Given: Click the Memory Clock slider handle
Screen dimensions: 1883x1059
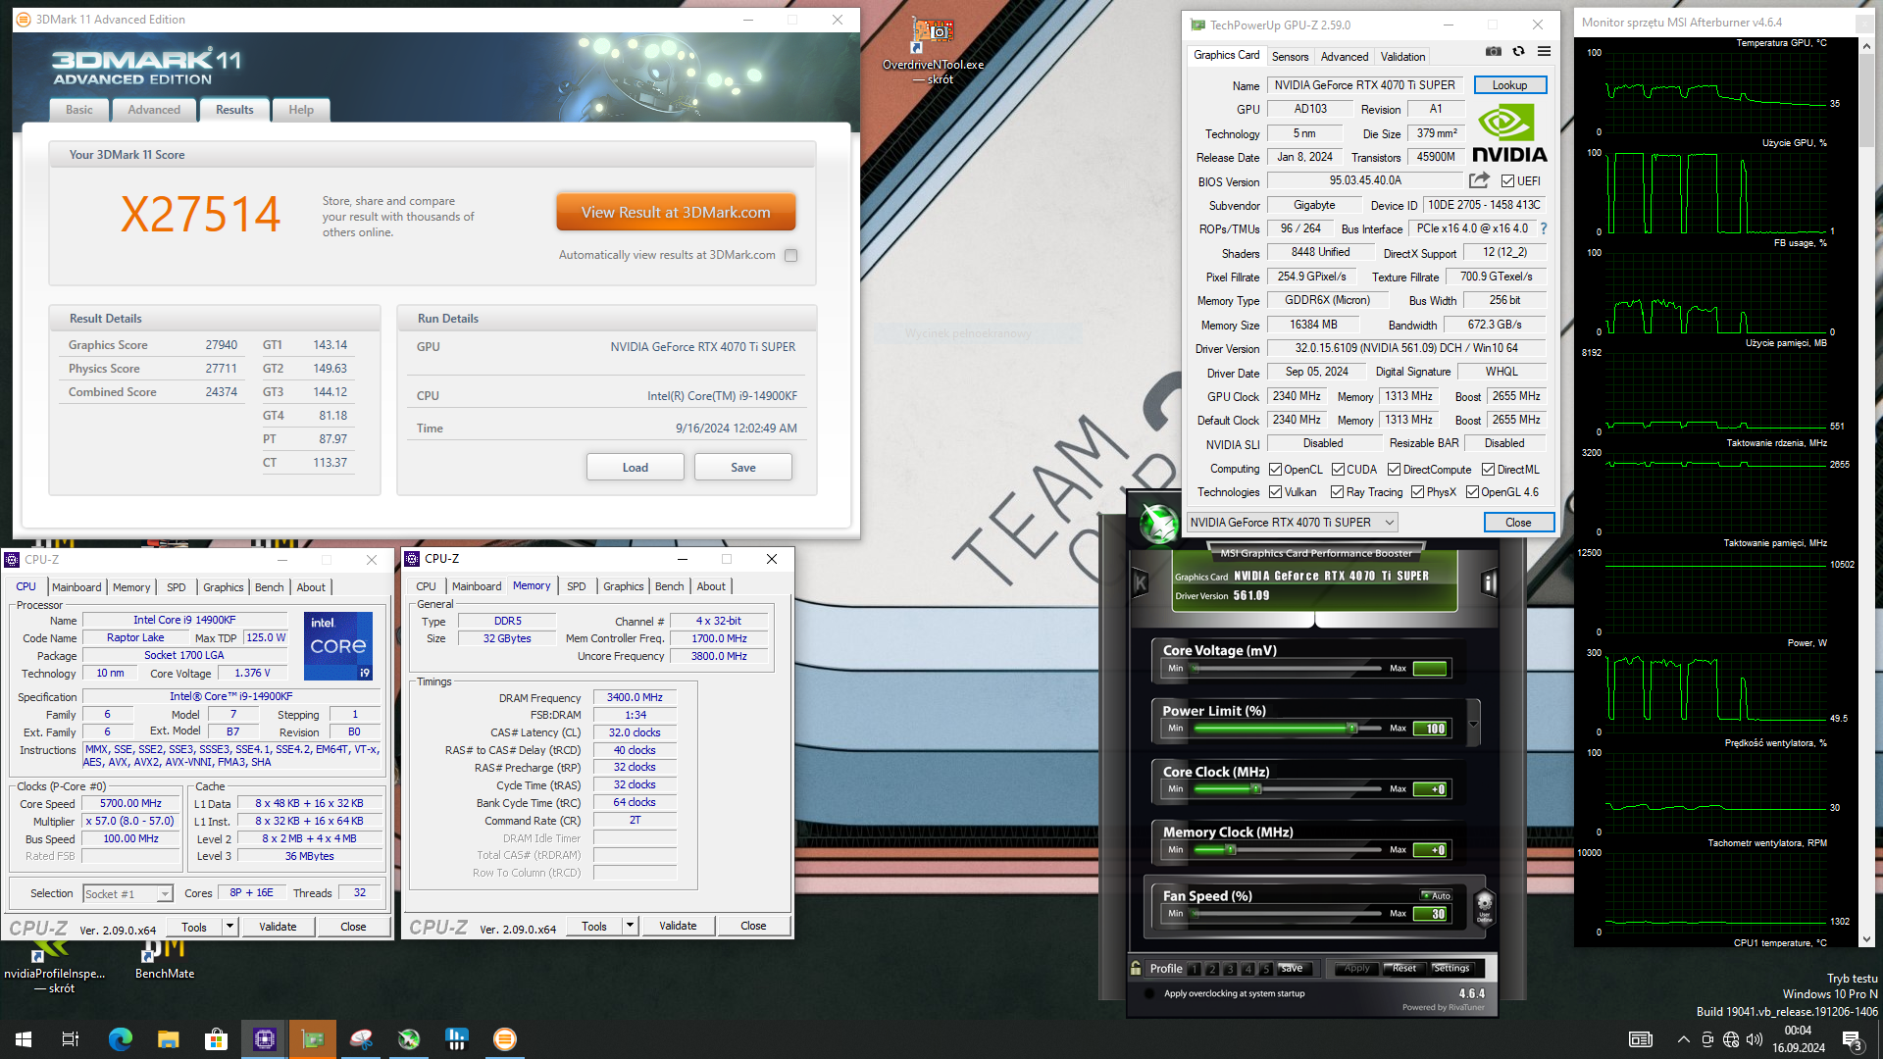Looking at the screenshot, I should 1231,850.
